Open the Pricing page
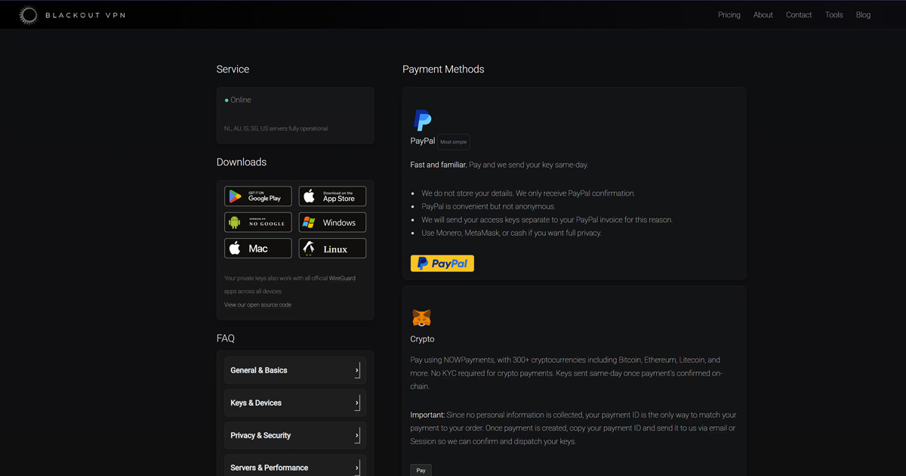Screen dimensions: 906x476 pos(729,15)
